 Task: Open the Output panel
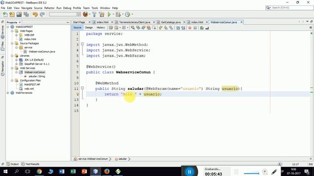click(x=12, y=164)
